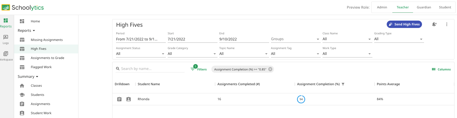The width and height of the screenshot is (457, 118).
Task: Switch preview role to Student
Action: point(445,7)
